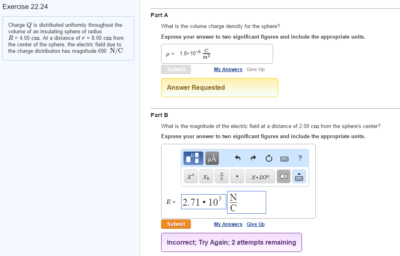The image size is (400, 256).
Task: Show keyboard shortcuts via top keyboard icon
Action: pos(284,158)
